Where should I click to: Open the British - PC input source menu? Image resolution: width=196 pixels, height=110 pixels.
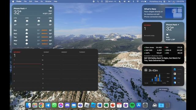click(111, 1)
